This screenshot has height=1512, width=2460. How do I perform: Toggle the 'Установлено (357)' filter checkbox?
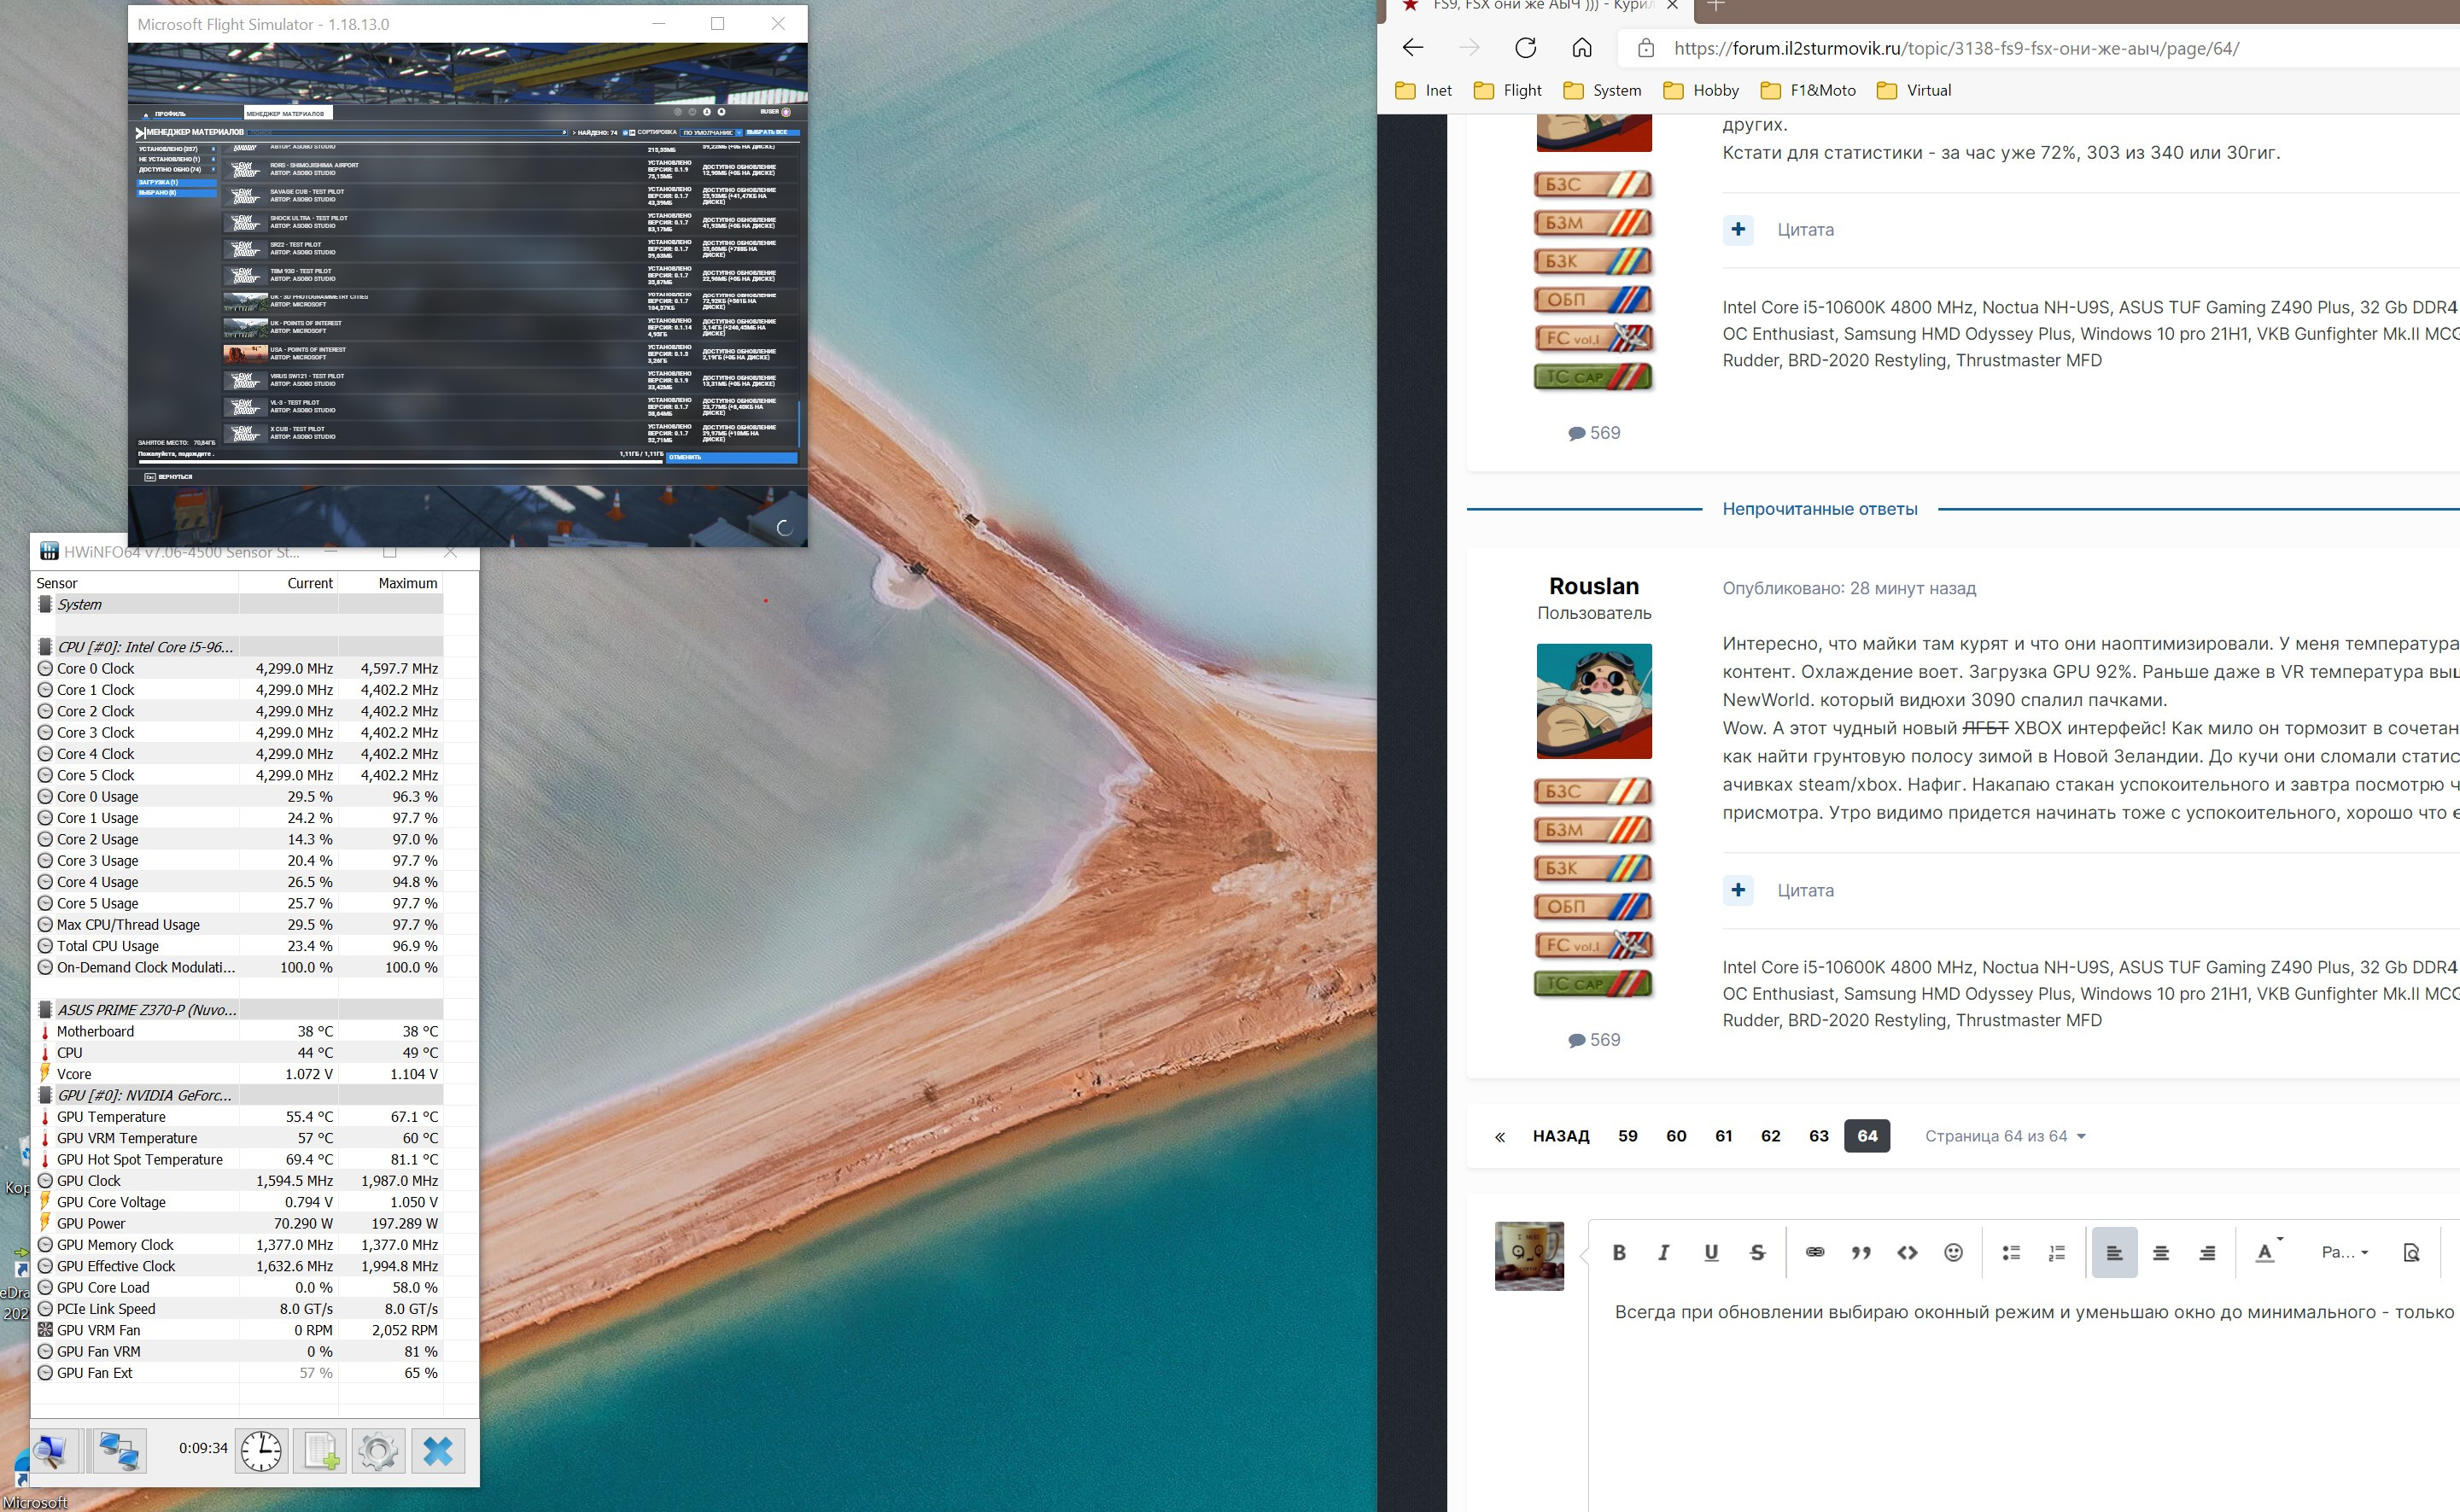point(213,149)
